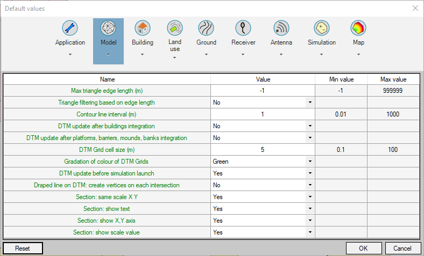
Task: Select 'DTM update before simulation launch' name
Action: 107,173
